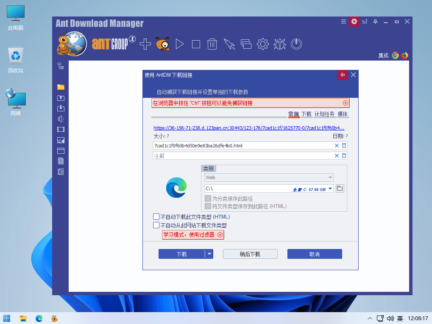This screenshot has width=432, height=324.
Task: Select the window program sidebar category
Action: click(x=61, y=151)
